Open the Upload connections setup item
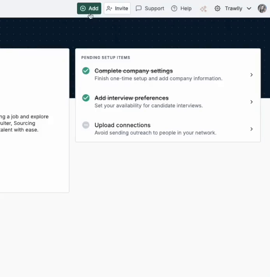The height and width of the screenshot is (277, 270). (123, 125)
